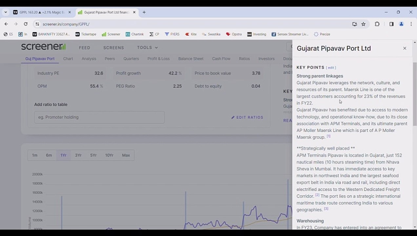Open the SCREENS menu item
Image resolution: width=417 pixels, height=236 pixels.
point(113,48)
